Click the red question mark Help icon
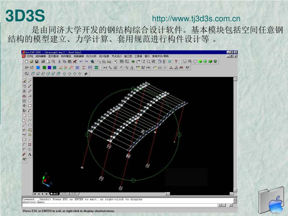Screen dimensions: 288x216 pos(176,62)
